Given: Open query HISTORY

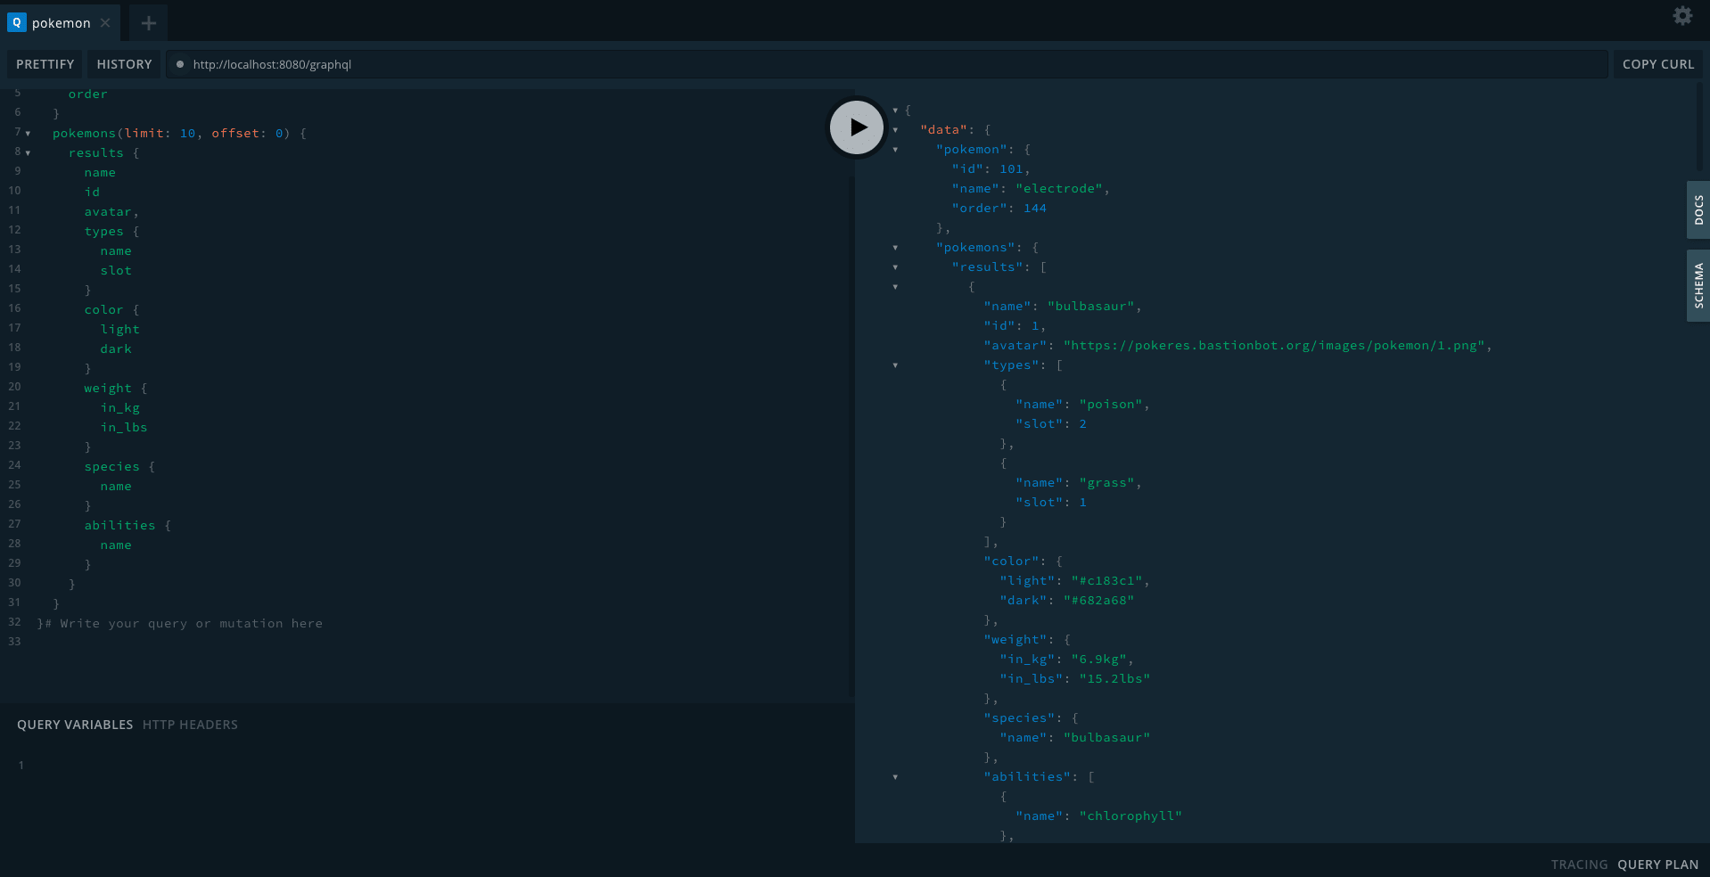Looking at the screenshot, I should 123,63.
